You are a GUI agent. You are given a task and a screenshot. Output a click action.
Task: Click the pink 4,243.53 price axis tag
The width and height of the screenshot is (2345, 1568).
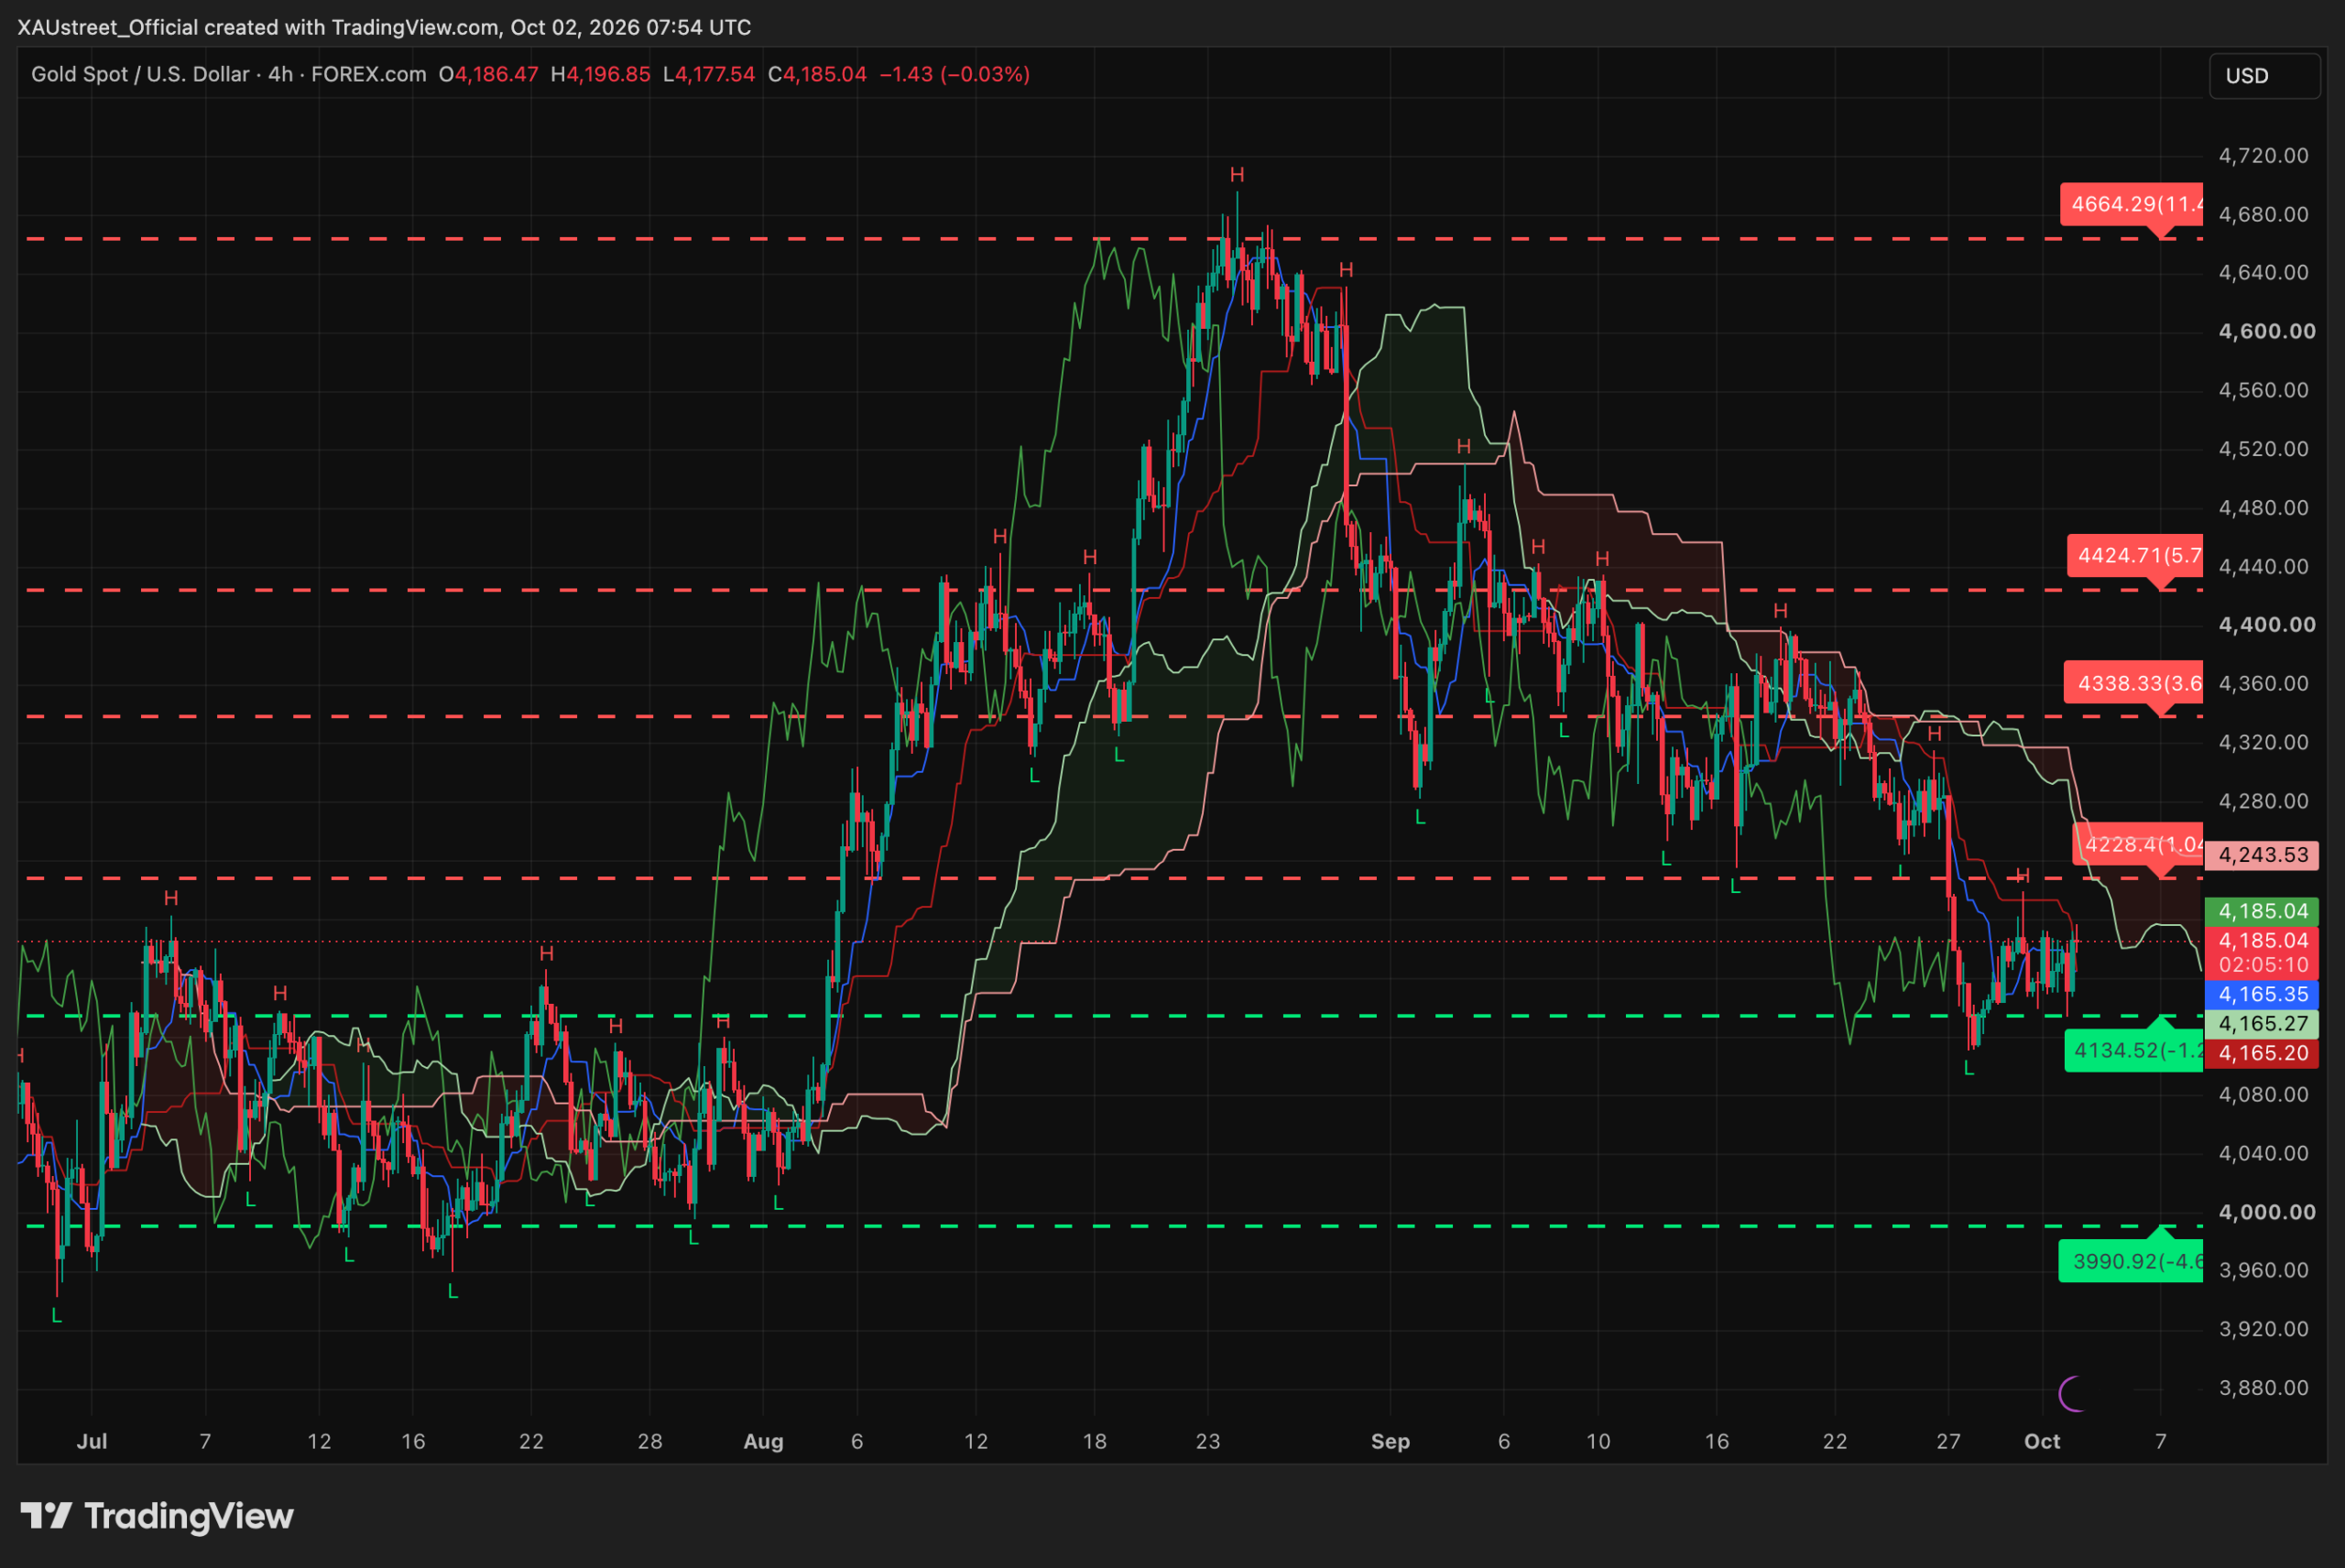coord(2262,855)
